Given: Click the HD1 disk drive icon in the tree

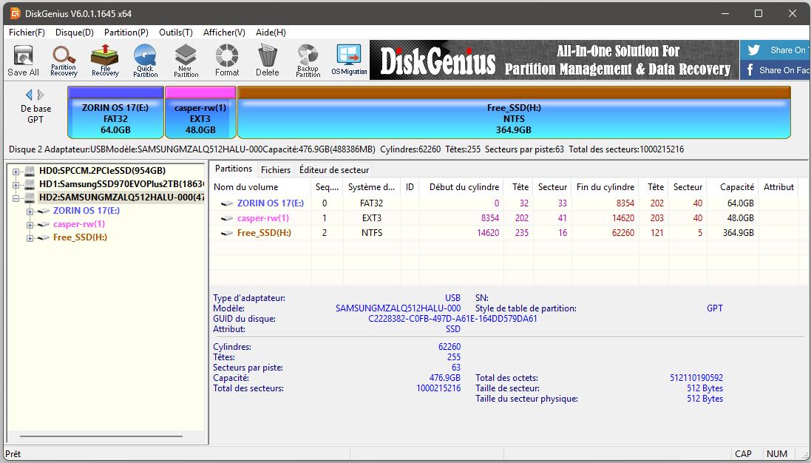Looking at the screenshot, I should 30,184.
